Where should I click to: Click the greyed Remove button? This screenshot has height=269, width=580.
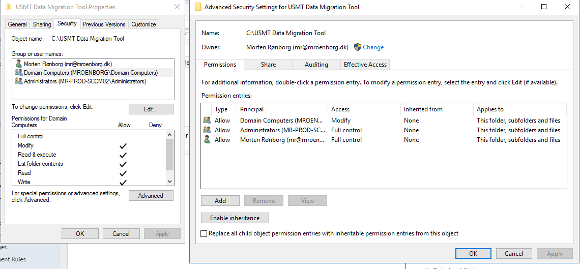[x=264, y=201]
